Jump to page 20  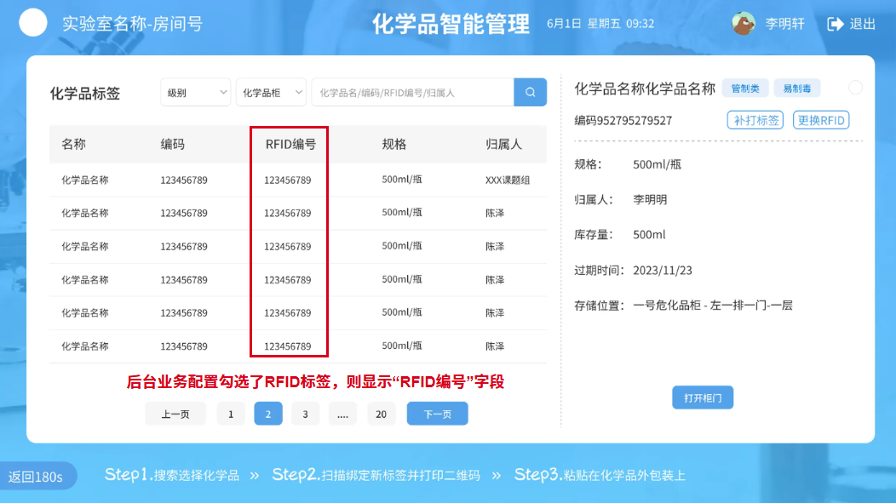[x=382, y=414]
